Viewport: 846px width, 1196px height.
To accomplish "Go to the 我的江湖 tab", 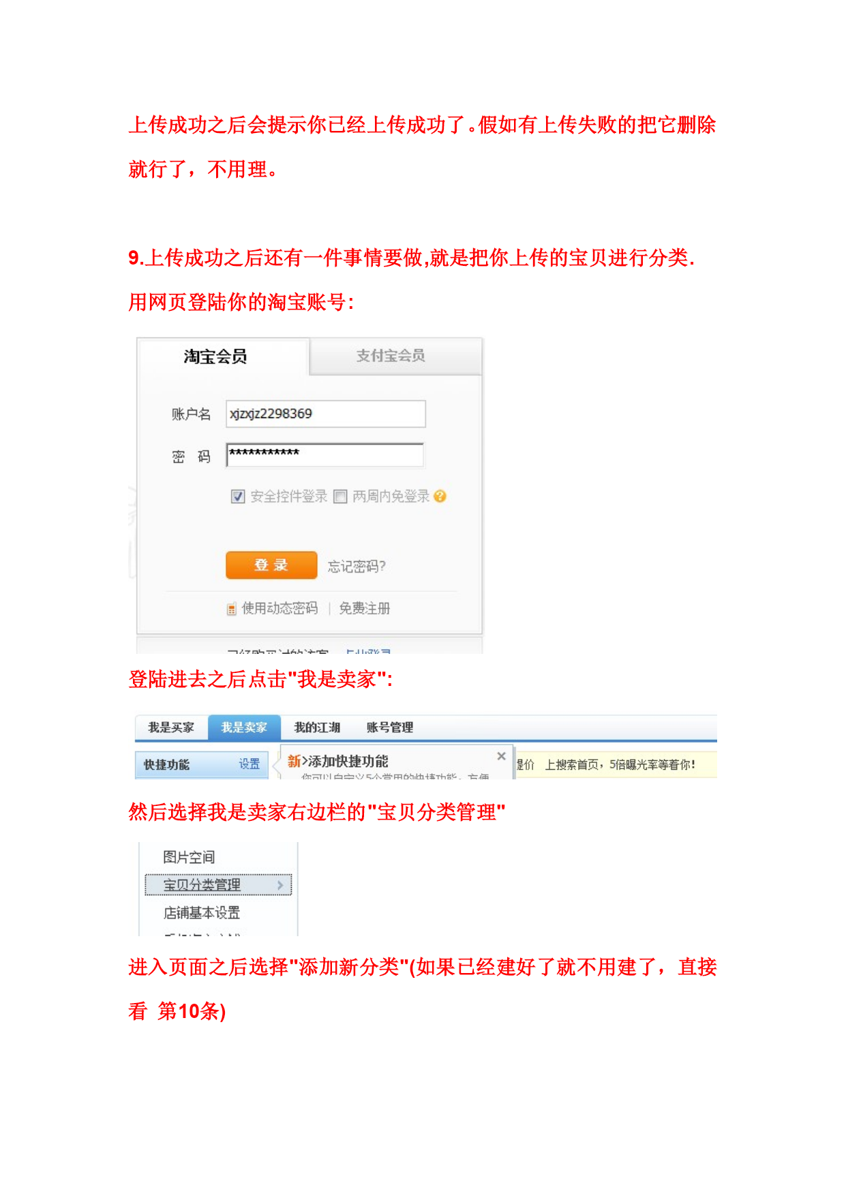I will (x=317, y=728).
